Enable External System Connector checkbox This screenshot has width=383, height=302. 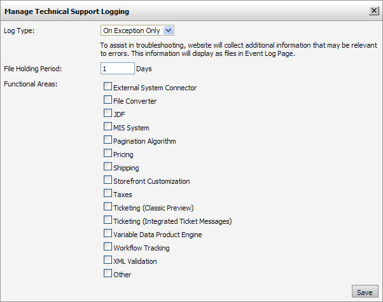tap(108, 86)
